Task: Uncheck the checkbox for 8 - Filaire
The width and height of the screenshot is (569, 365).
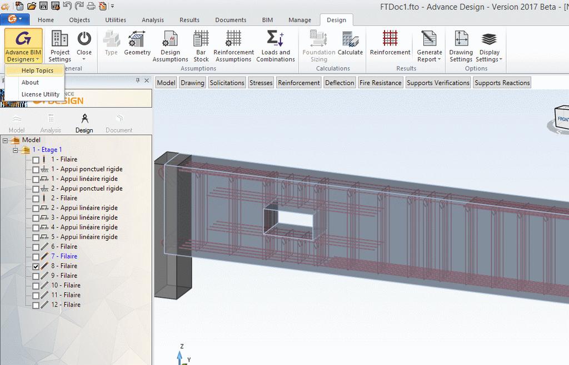Action: point(36,266)
